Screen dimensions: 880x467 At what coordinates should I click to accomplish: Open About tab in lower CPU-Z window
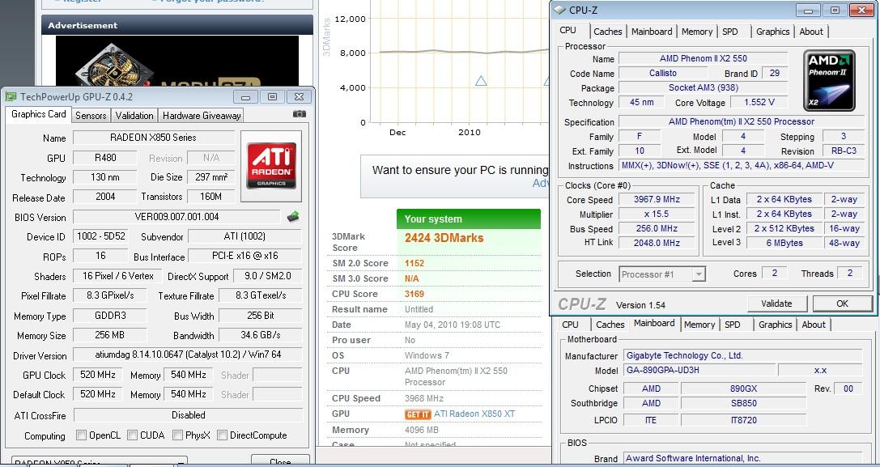coord(814,325)
